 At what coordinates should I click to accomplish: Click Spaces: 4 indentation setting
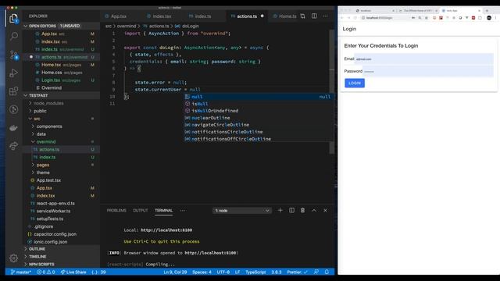pos(202,272)
